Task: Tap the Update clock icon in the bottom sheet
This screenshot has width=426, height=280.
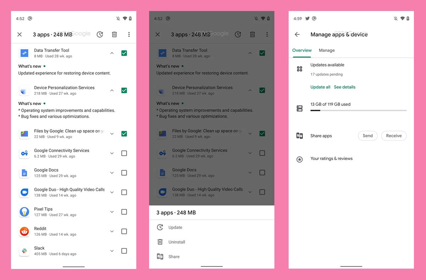Action: click(x=160, y=227)
